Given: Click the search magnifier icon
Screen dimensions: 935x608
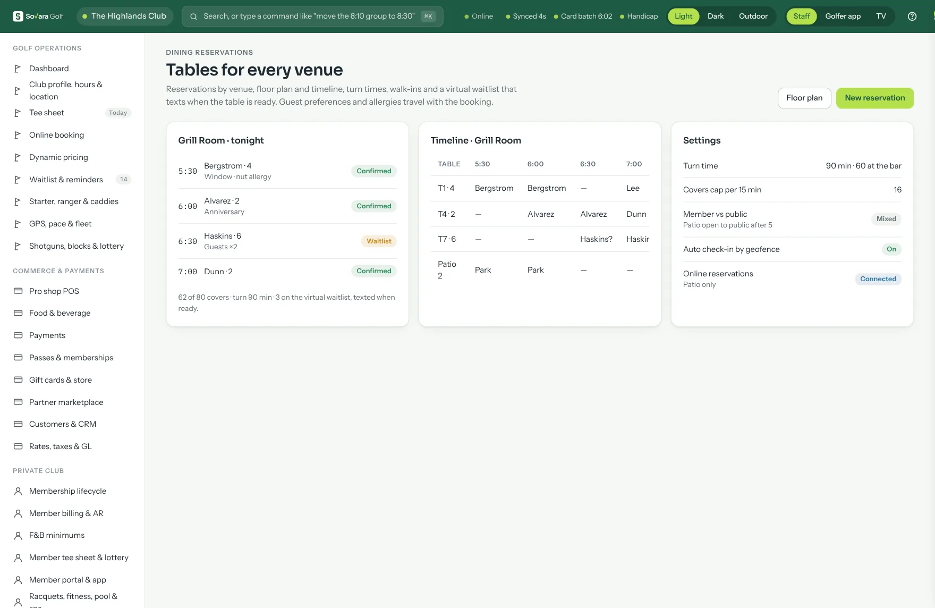Looking at the screenshot, I should [194, 16].
